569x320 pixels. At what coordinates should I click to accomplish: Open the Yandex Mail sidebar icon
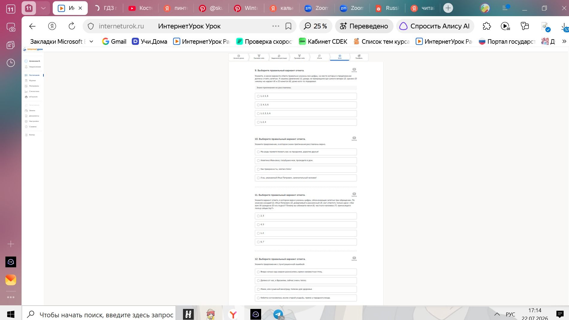[x=11, y=280]
